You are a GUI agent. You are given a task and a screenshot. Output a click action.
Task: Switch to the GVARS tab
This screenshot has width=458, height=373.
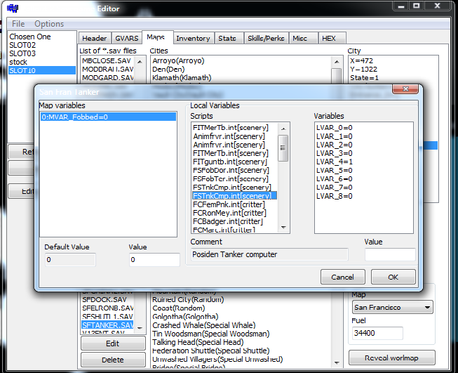click(126, 39)
